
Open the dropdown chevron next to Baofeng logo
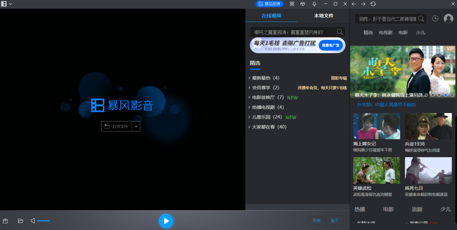coord(10,4)
